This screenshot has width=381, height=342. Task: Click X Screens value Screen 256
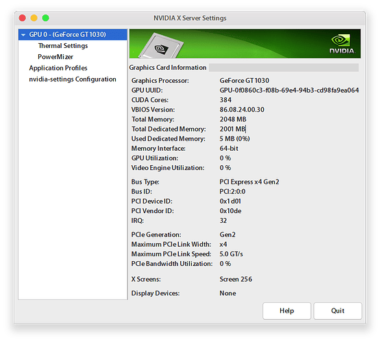[236, 279]
